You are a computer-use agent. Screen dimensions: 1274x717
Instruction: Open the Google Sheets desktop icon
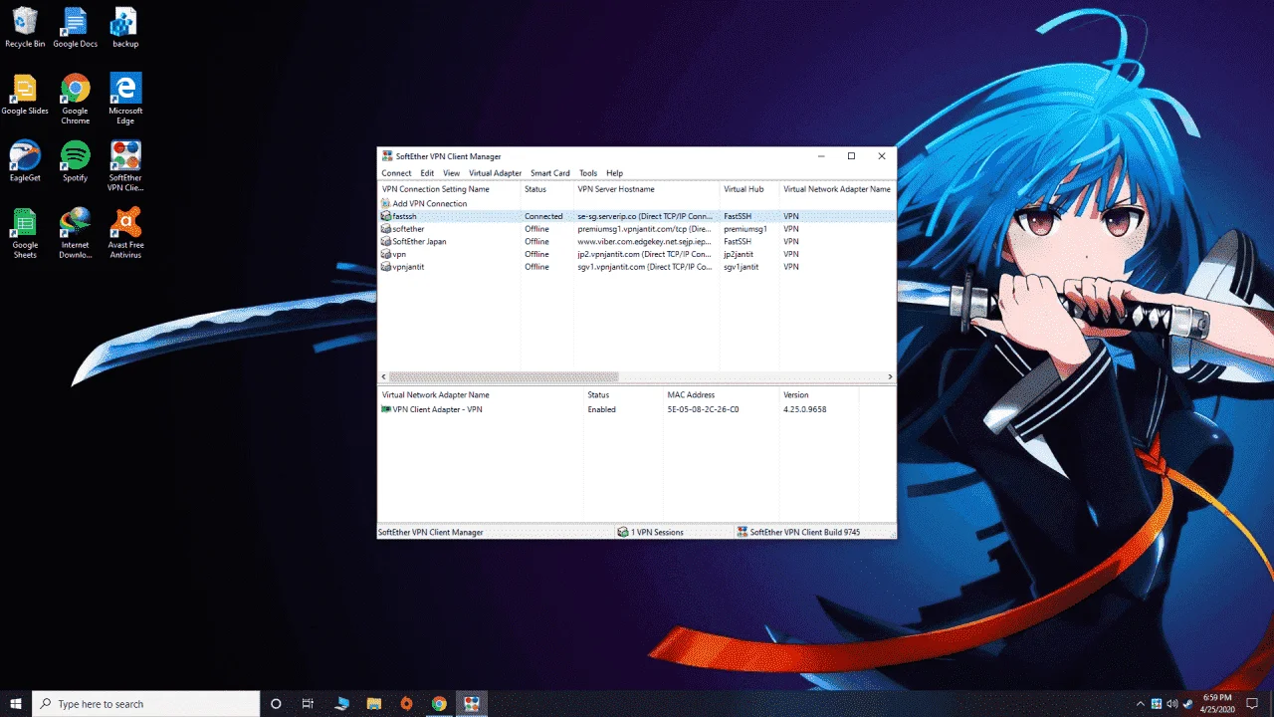tap(25, 233)
